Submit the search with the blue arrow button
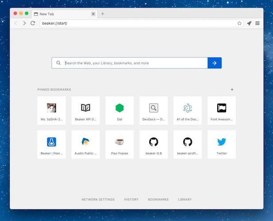This screenshot has width=273, height=221. coord(215,63)
